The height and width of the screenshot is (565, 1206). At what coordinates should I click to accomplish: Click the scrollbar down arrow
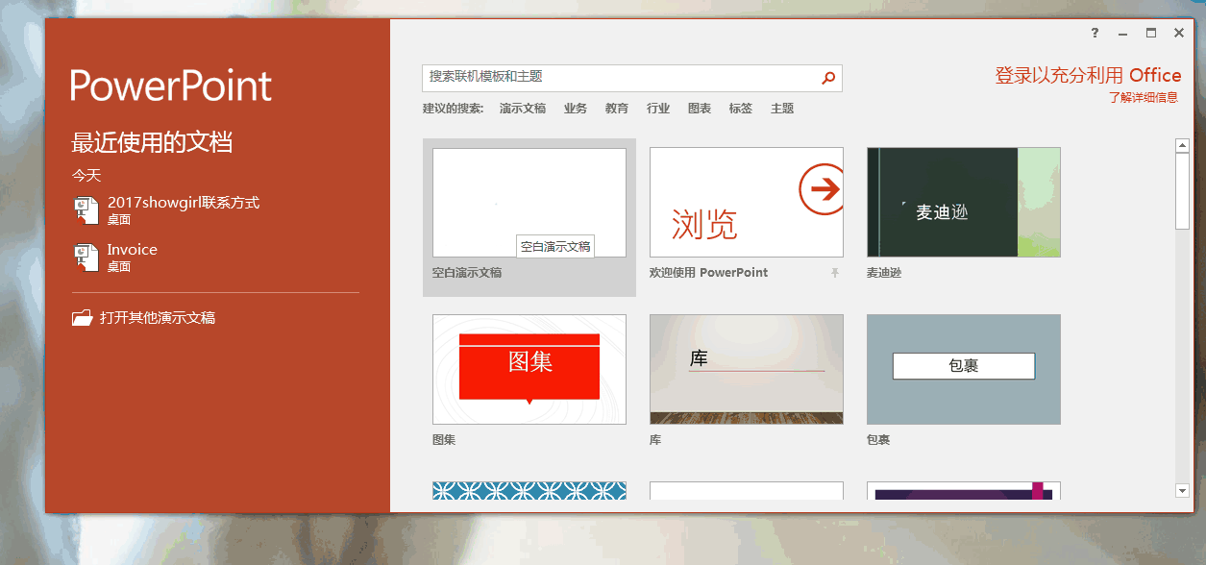tap(1182, 491)
